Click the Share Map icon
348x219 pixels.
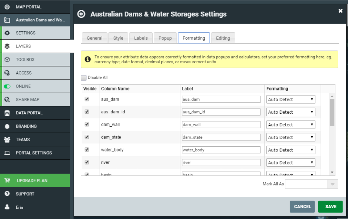(x=7, y=100)
